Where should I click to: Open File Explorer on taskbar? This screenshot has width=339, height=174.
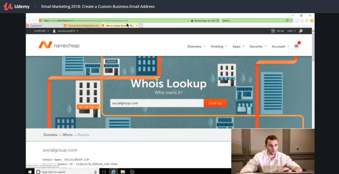point(123,172)
